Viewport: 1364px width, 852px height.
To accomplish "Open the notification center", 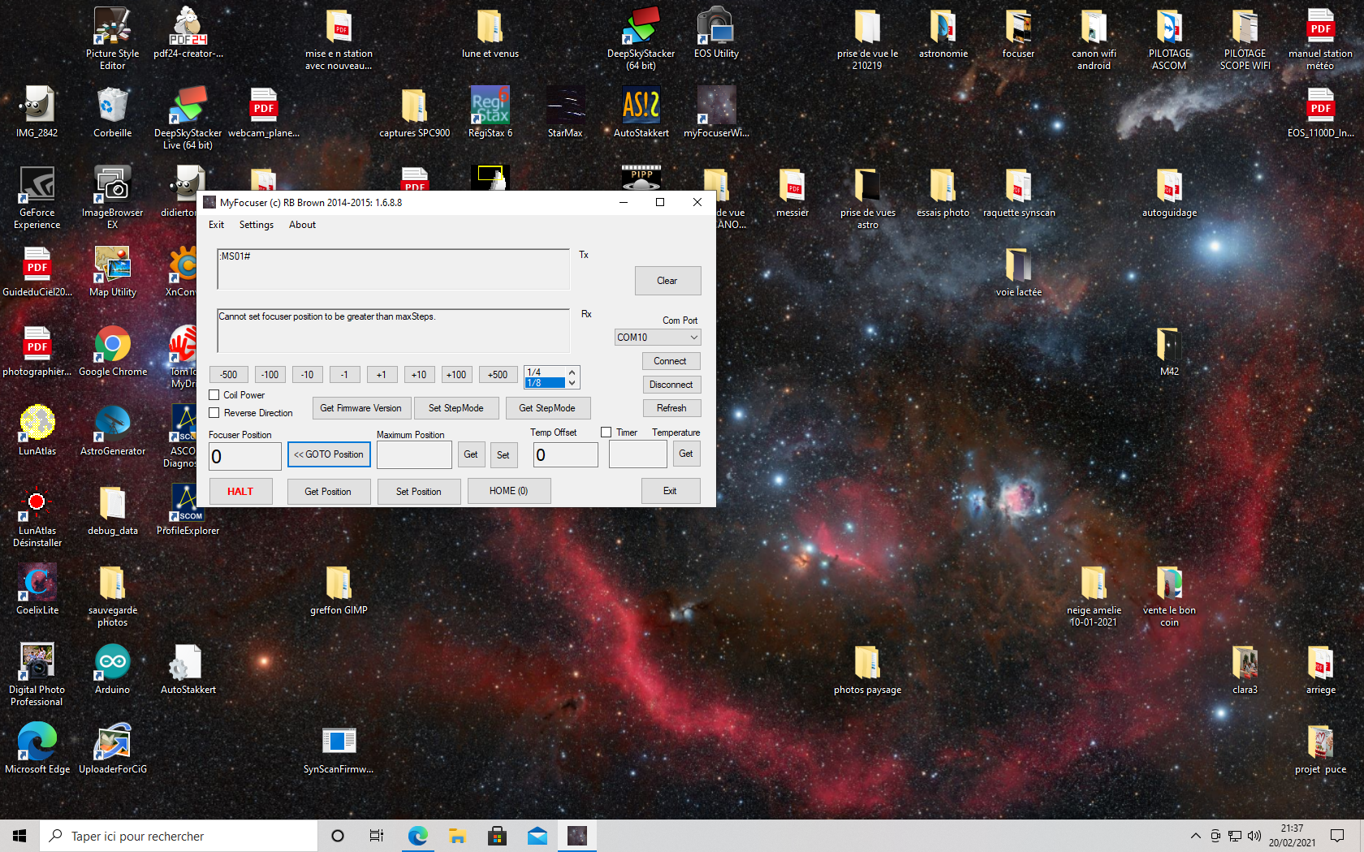I will 1337,836.
